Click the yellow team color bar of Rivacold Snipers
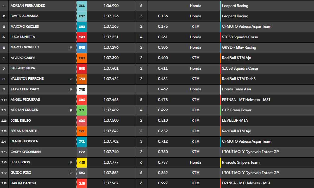This screenshot has width=314, height=188. (x=220, y=162)
